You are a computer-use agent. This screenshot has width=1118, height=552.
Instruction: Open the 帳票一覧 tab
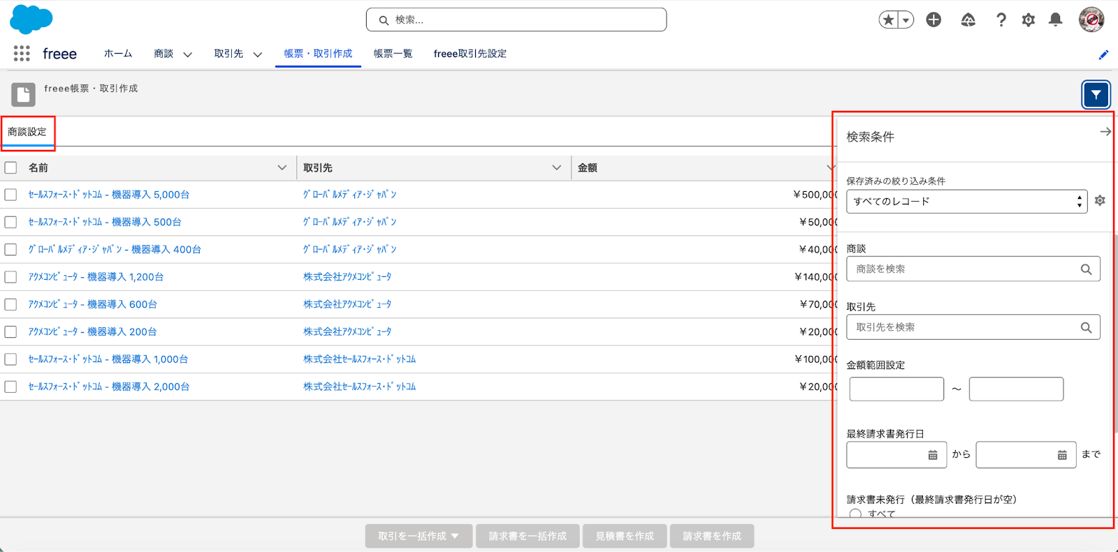[x=393, y=54]
